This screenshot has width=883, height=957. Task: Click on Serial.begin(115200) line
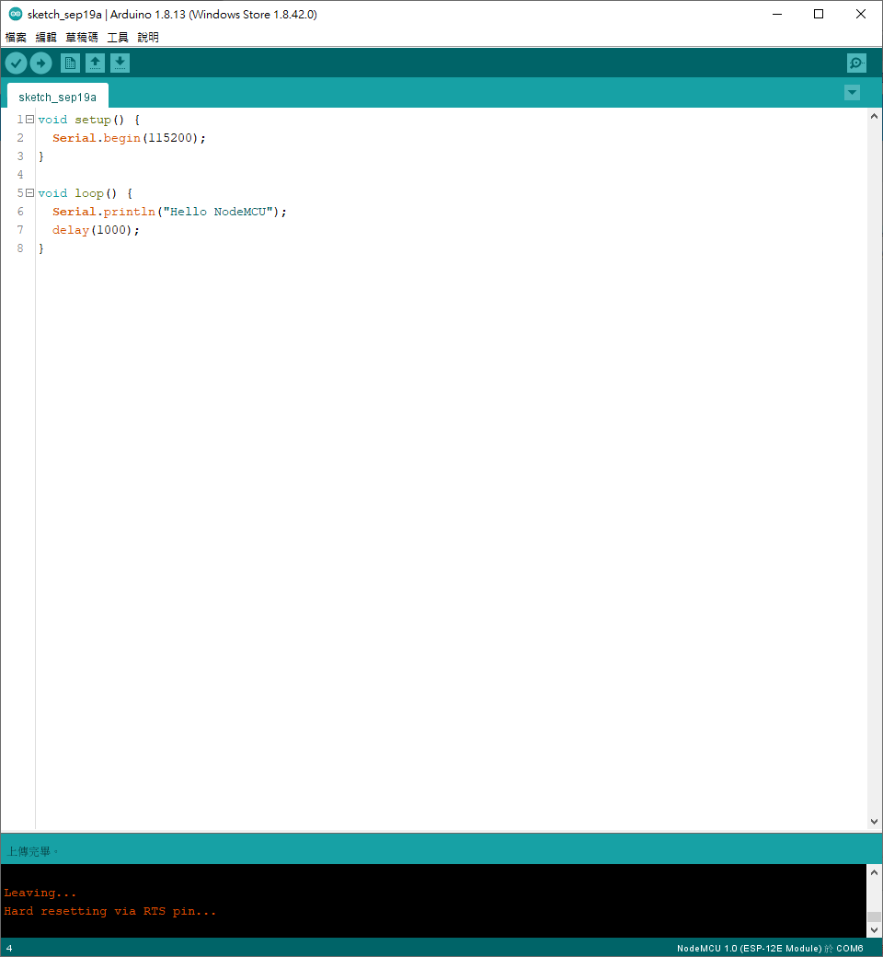click(129, 138)
